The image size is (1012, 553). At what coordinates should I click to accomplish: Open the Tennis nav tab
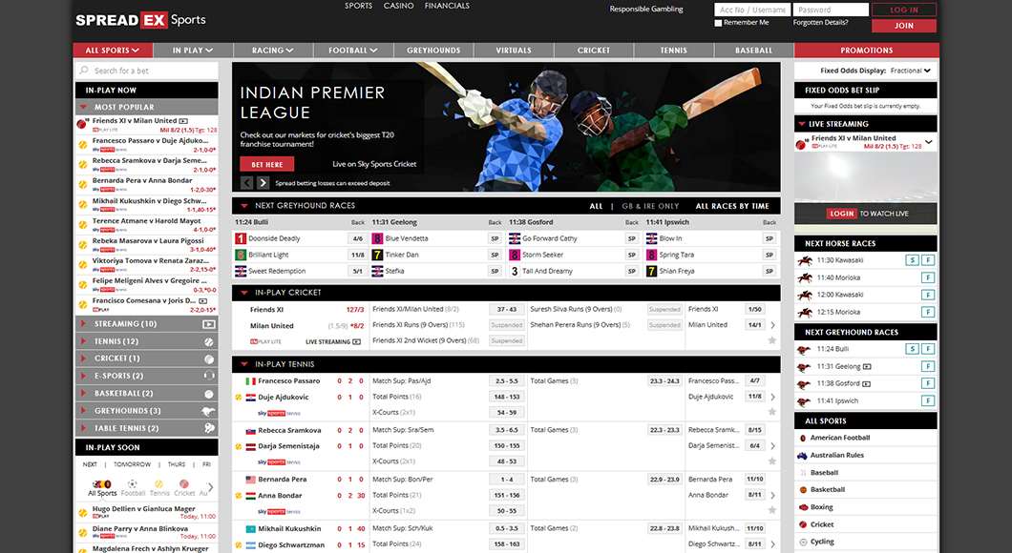[674, 51]
